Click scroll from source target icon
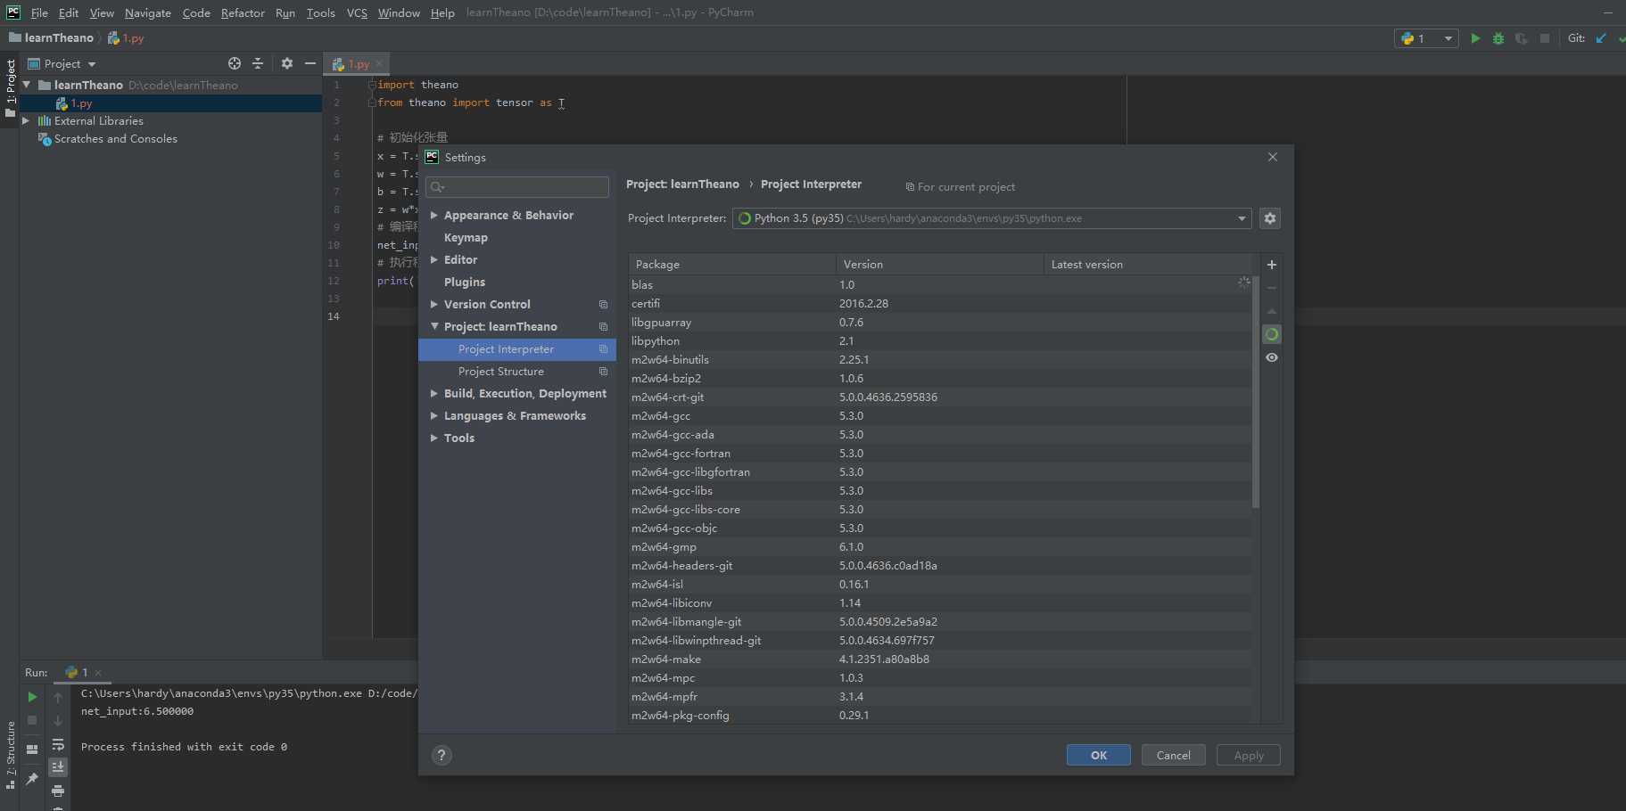The image size is (1626, 811). click(235, 63)
